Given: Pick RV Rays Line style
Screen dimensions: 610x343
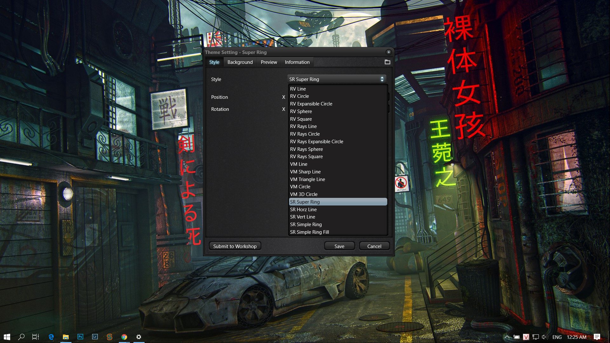Looking at the screenshot, I should point(338,126).
